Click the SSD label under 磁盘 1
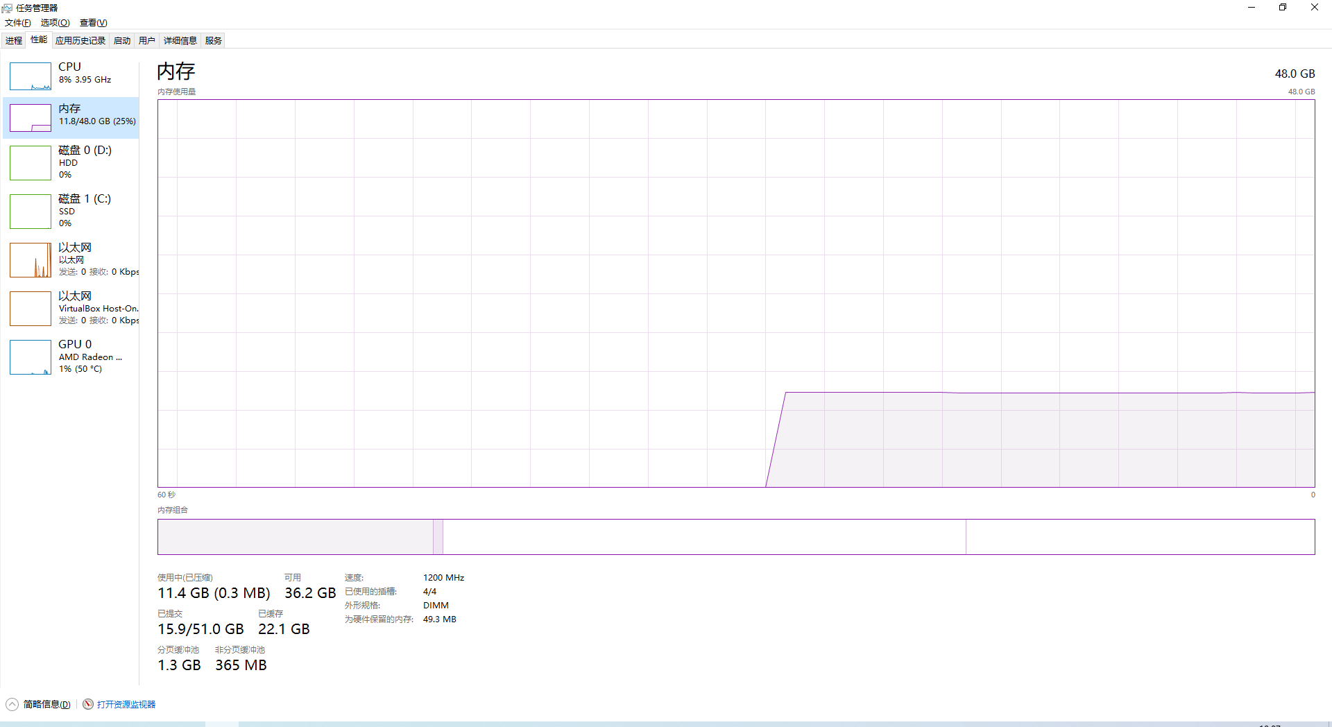The height and width of the screenshot is (727, 1332). tap(67, 212)
